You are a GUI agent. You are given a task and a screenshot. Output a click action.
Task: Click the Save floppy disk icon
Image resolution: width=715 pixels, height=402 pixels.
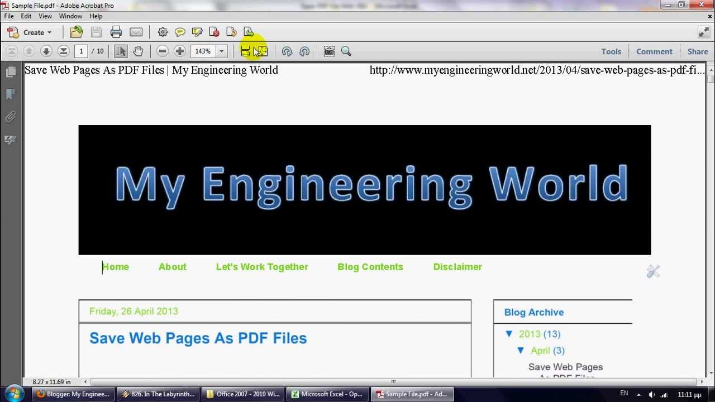96,32
